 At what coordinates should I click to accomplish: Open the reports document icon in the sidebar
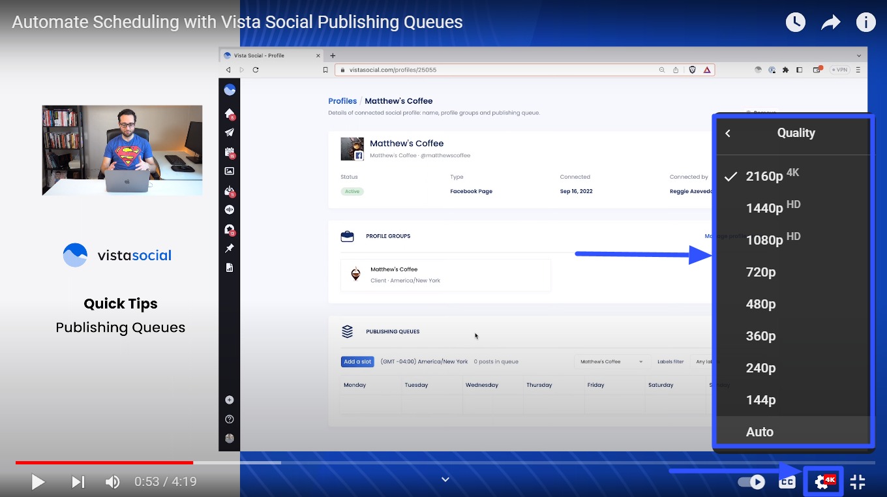point(229,267)
